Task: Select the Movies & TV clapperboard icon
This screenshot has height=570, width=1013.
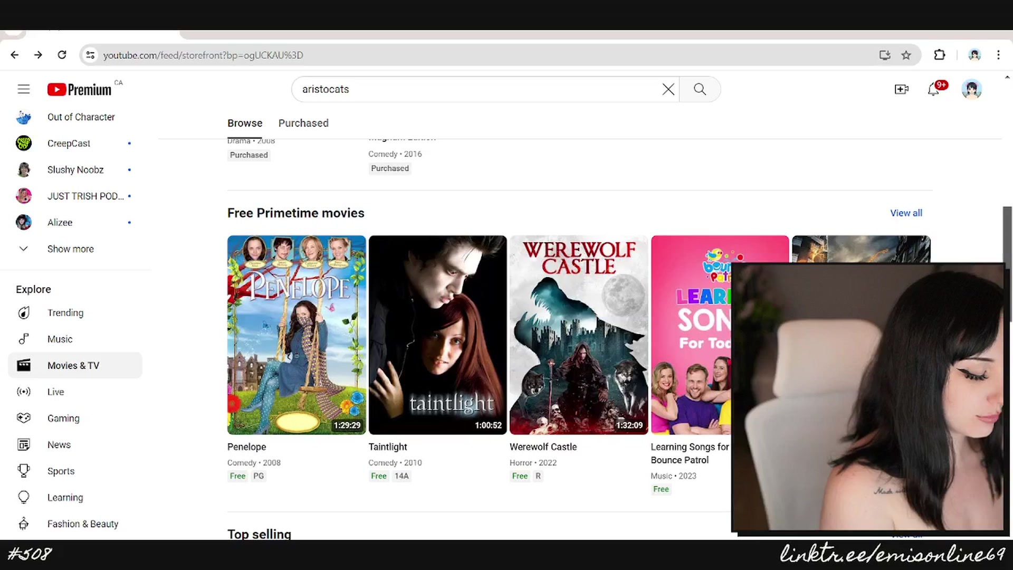Action: 24,365
